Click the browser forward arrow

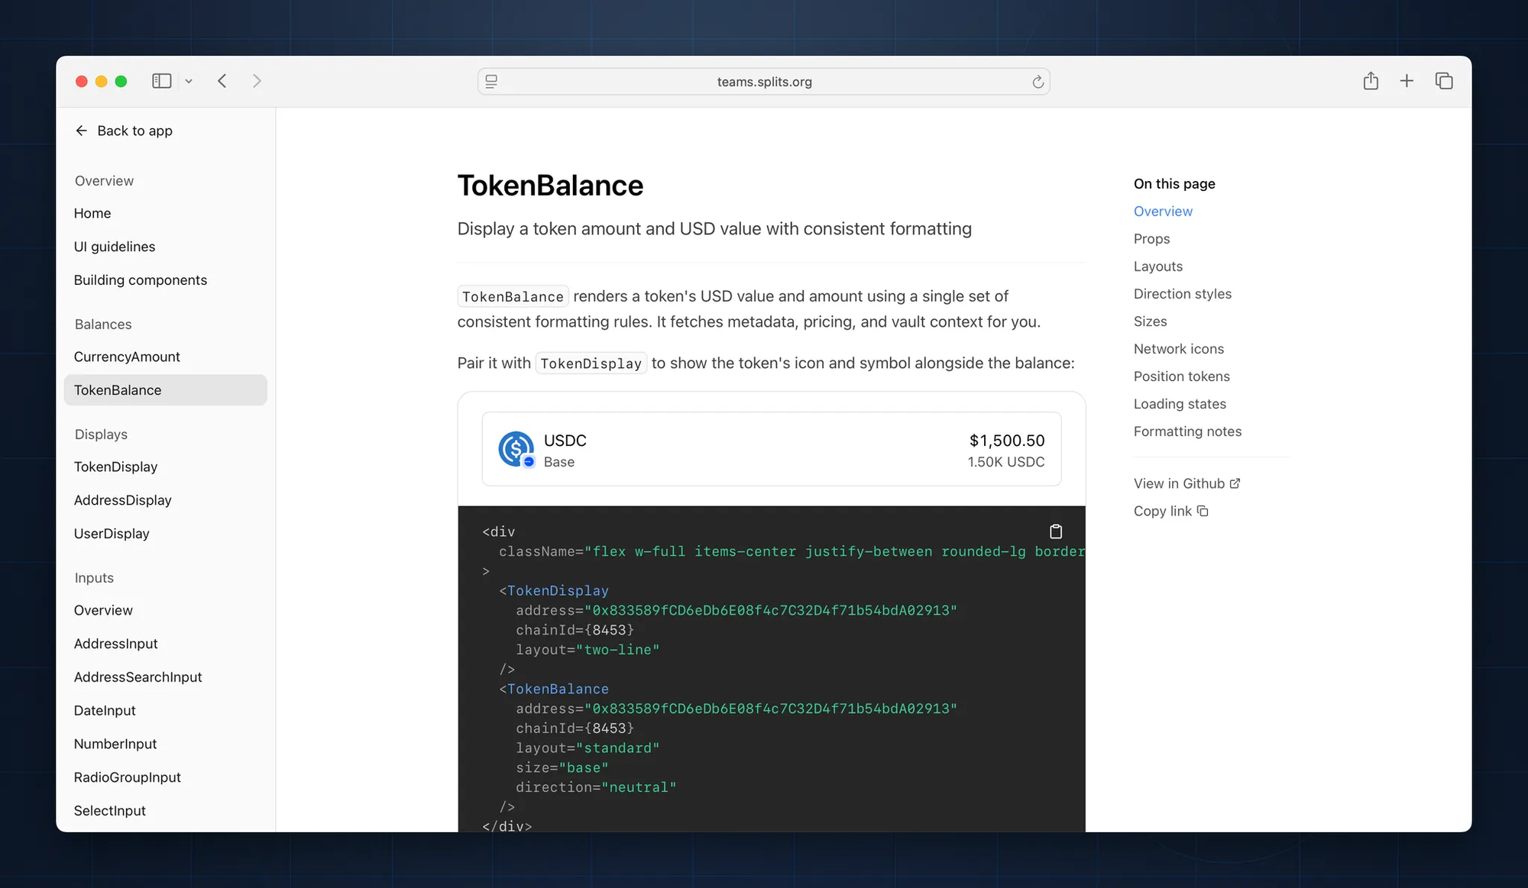(x=257, y=81)
